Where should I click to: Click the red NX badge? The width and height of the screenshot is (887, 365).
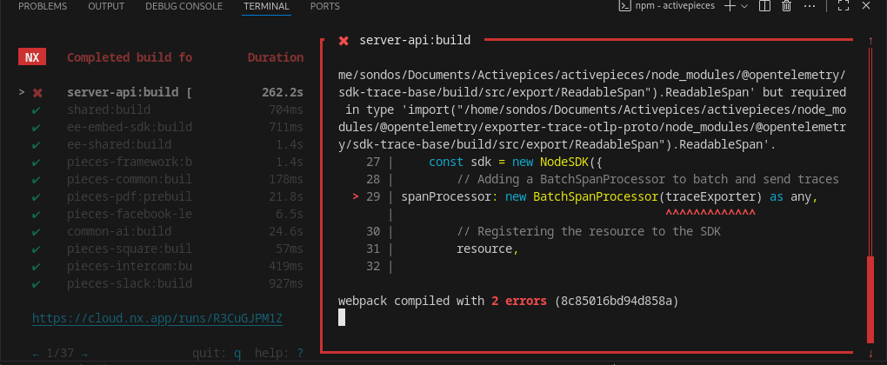click(x=31, y=58)
